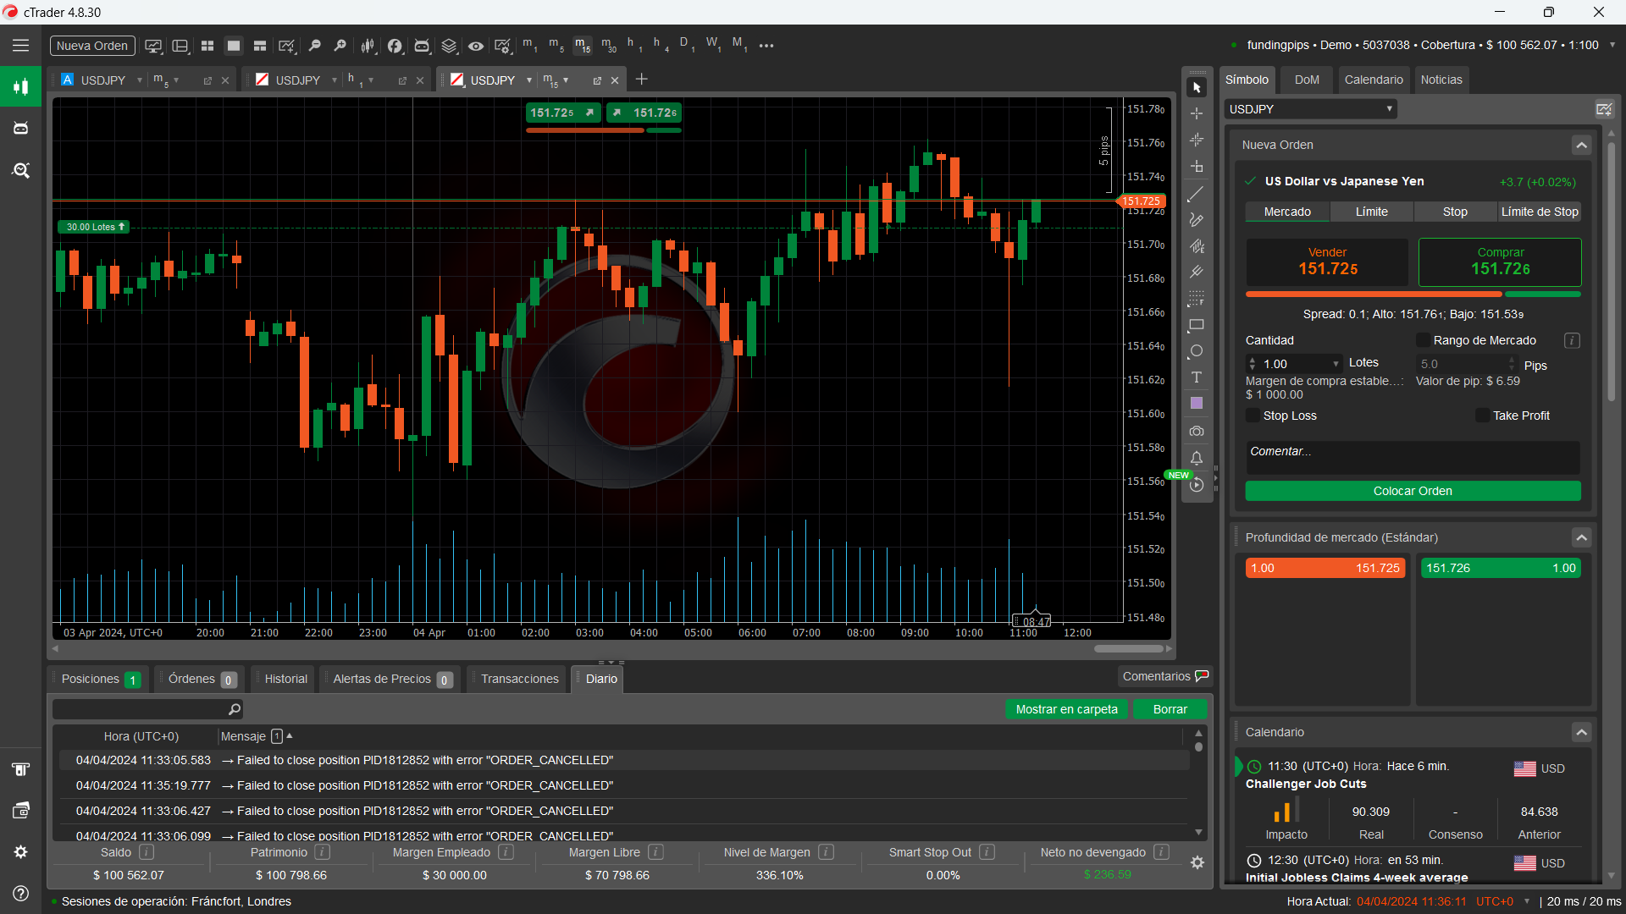Select the Fibonacci retracement tool
1626x914 pixels.
point(1197,299)
